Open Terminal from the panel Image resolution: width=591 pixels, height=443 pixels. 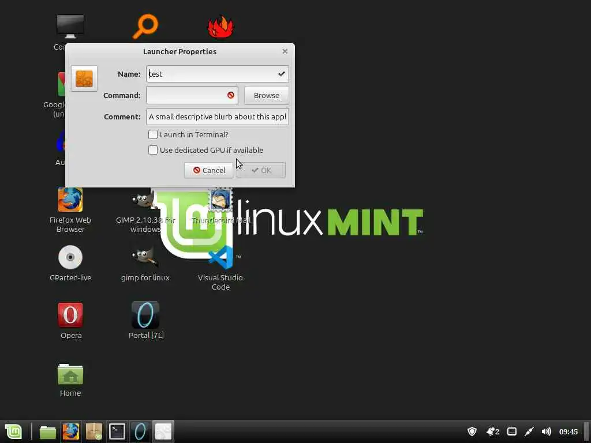tap(117, 431)
